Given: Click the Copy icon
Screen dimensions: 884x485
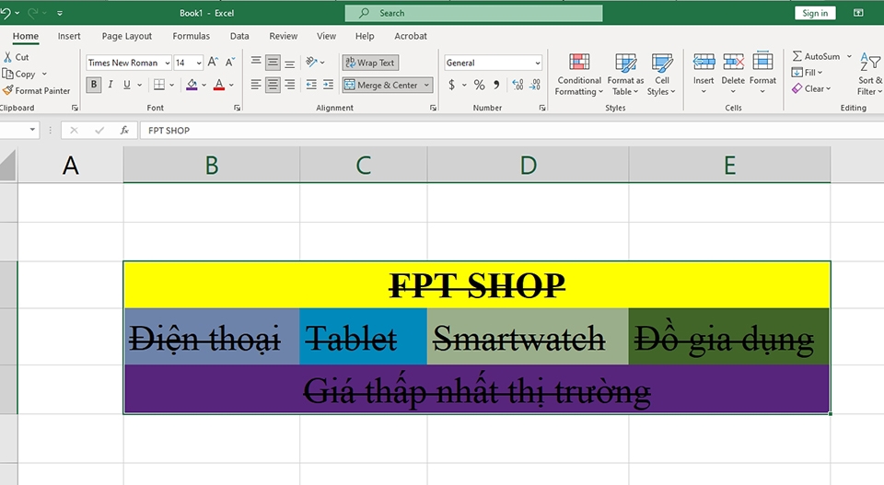Looking at the screenshot, I should (x=7, y=74).
